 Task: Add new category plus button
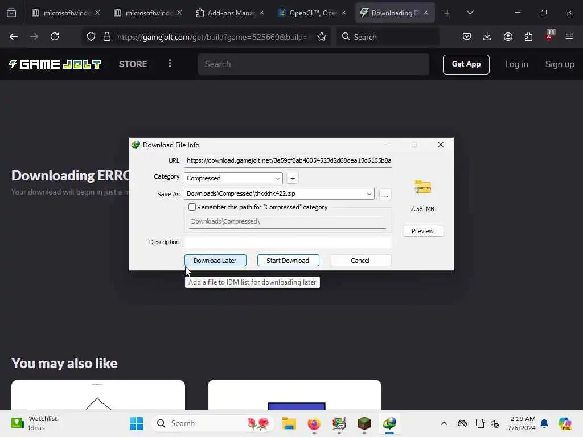tap(293, 178)
